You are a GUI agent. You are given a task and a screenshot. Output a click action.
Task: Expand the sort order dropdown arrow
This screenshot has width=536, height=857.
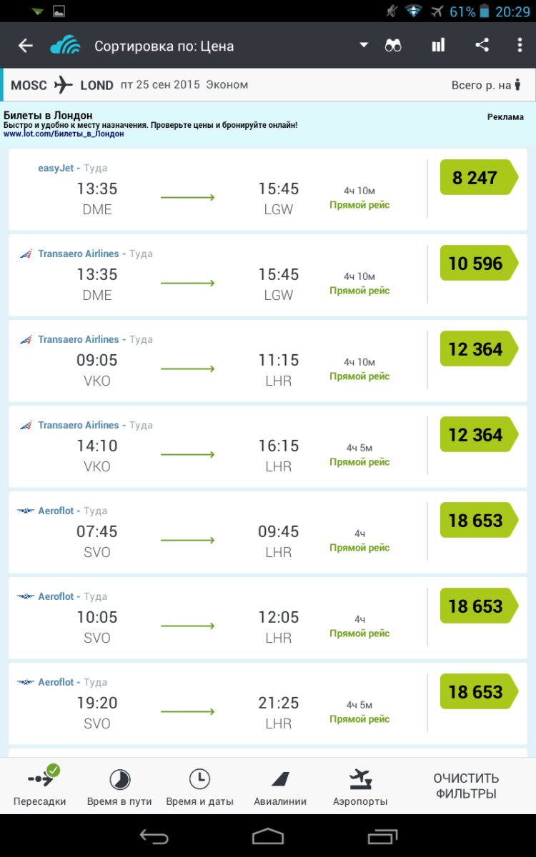click(364, 46)
